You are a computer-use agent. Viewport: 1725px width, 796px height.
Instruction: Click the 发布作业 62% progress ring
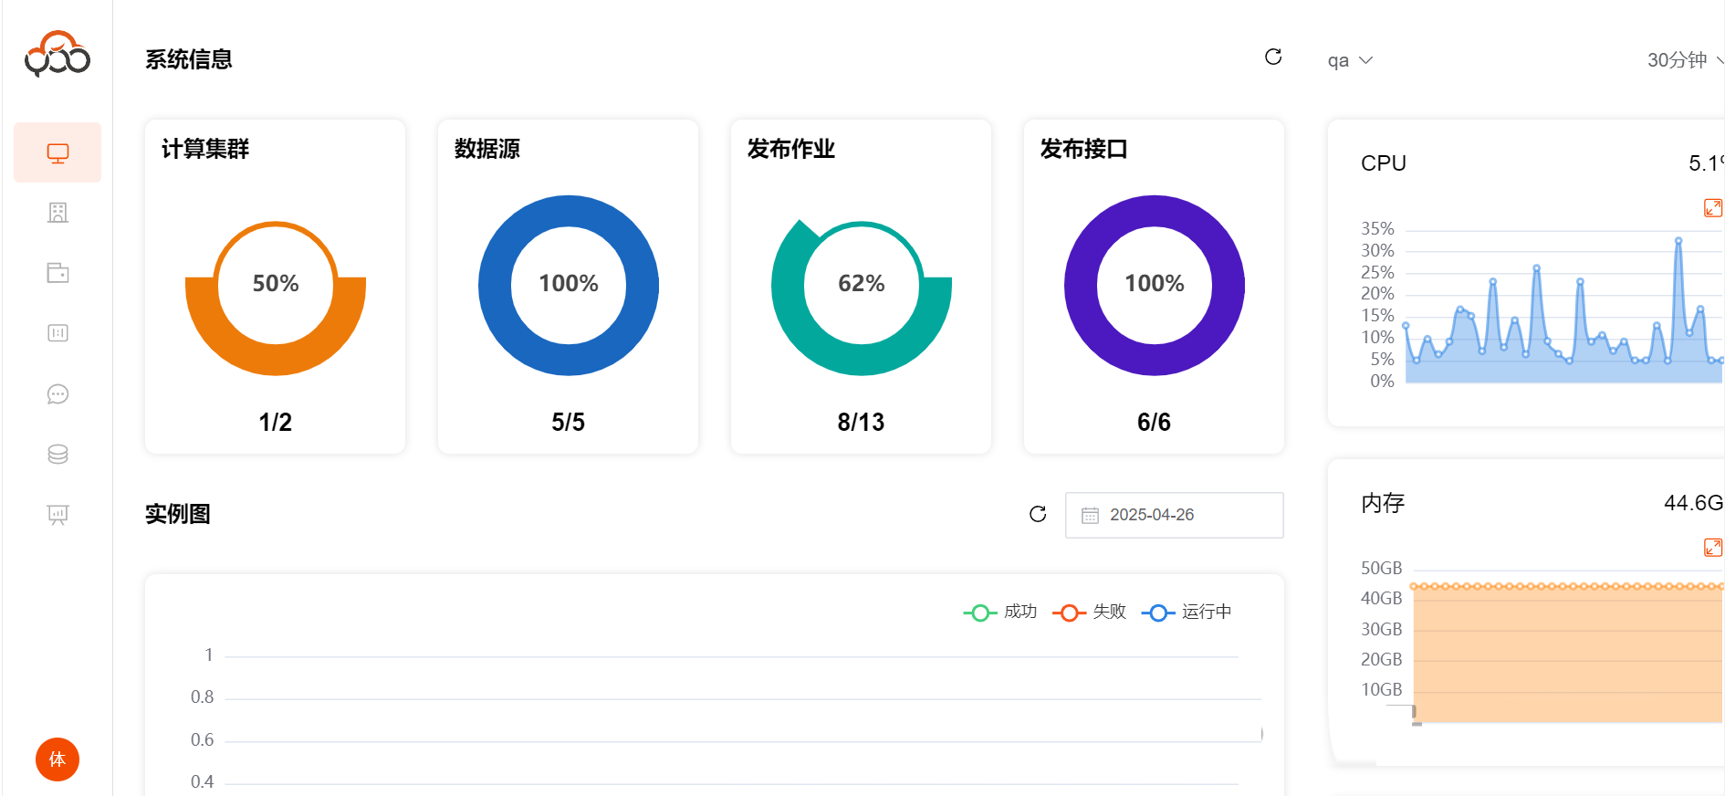pyautogui.click(x=861, y=285)
